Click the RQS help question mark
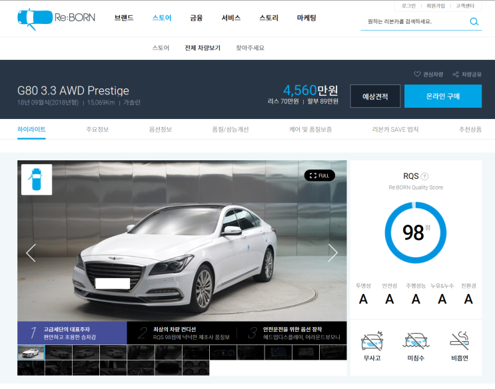Screen dimensions: 495x389 click(425, 176)
